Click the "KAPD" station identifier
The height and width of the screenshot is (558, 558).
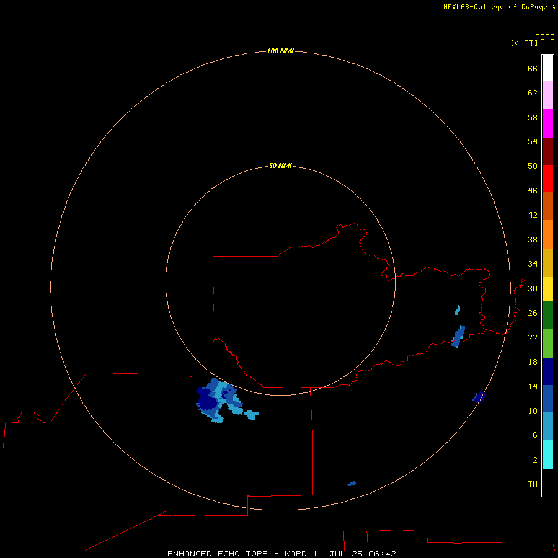[296, 554]
